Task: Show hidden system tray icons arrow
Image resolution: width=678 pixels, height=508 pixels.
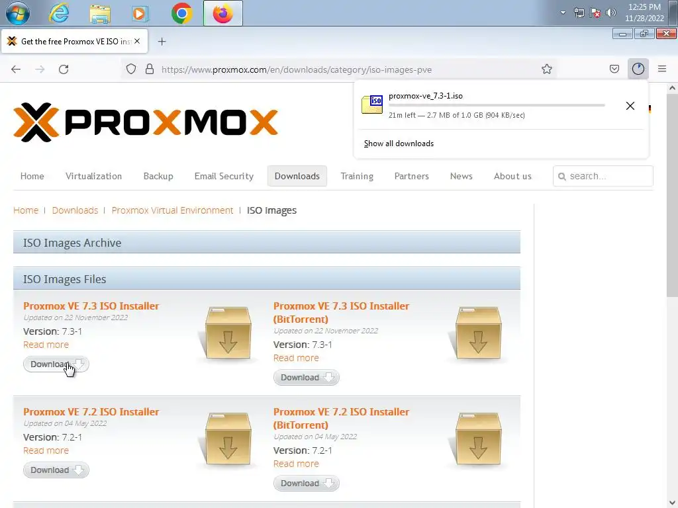Action: [563, 13]
